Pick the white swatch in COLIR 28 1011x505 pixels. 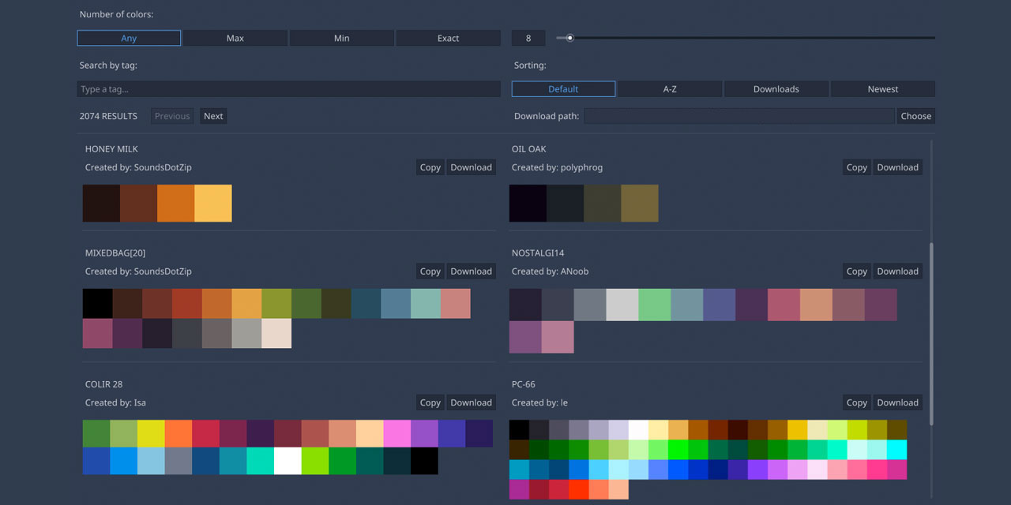(x=288, y=461)
